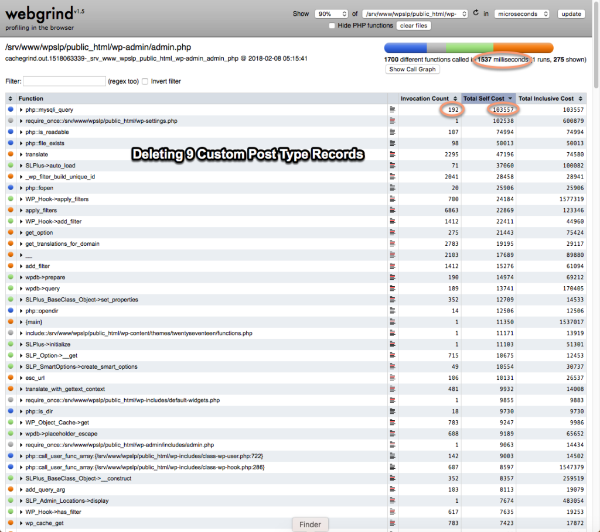
Task: Sort by Total Inclusive Cost column
Action: pyautogui.click(x=546, y=98)
